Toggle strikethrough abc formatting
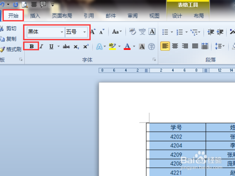235x176 pixels. 66,46
